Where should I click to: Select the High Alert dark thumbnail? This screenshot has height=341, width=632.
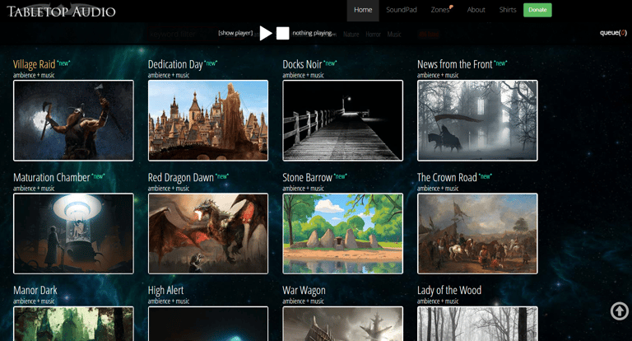pyautogui.click(x=208, y=324)
